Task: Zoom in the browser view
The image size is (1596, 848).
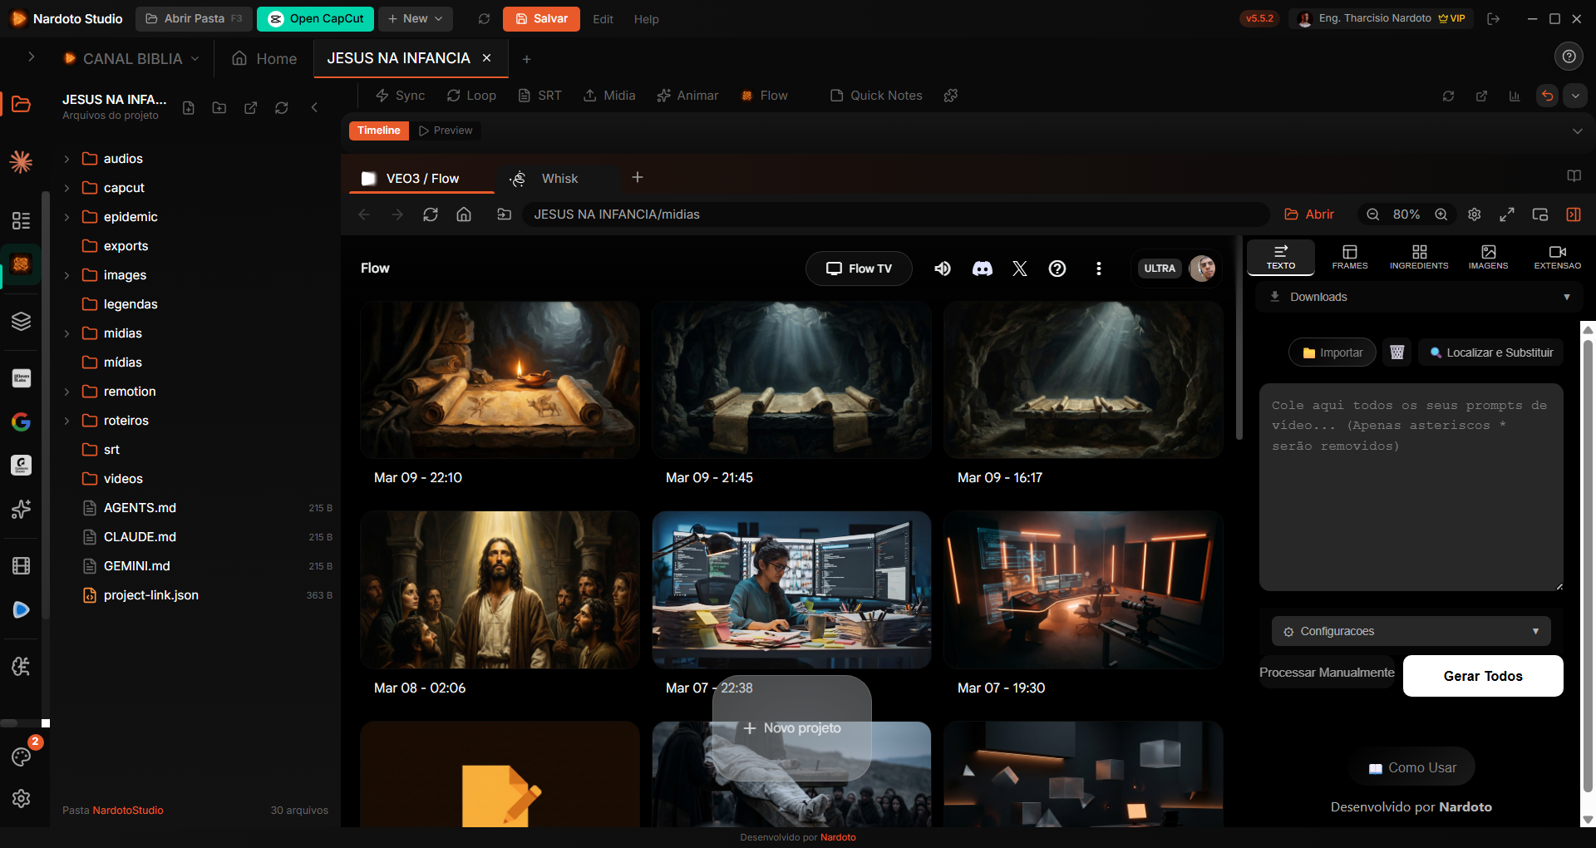Action: pos(1441,214)
